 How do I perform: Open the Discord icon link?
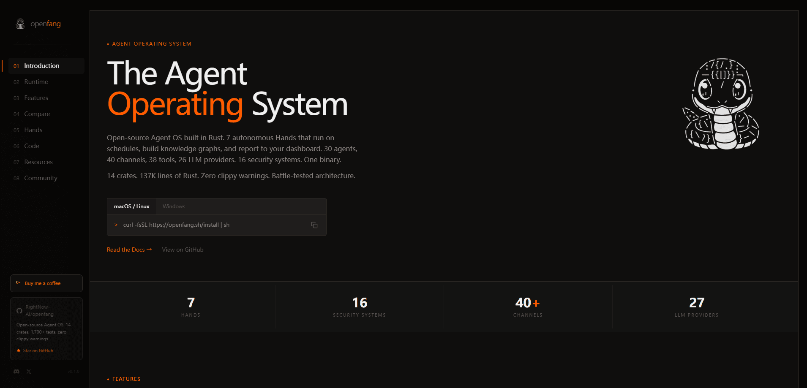tap(16, 372)
